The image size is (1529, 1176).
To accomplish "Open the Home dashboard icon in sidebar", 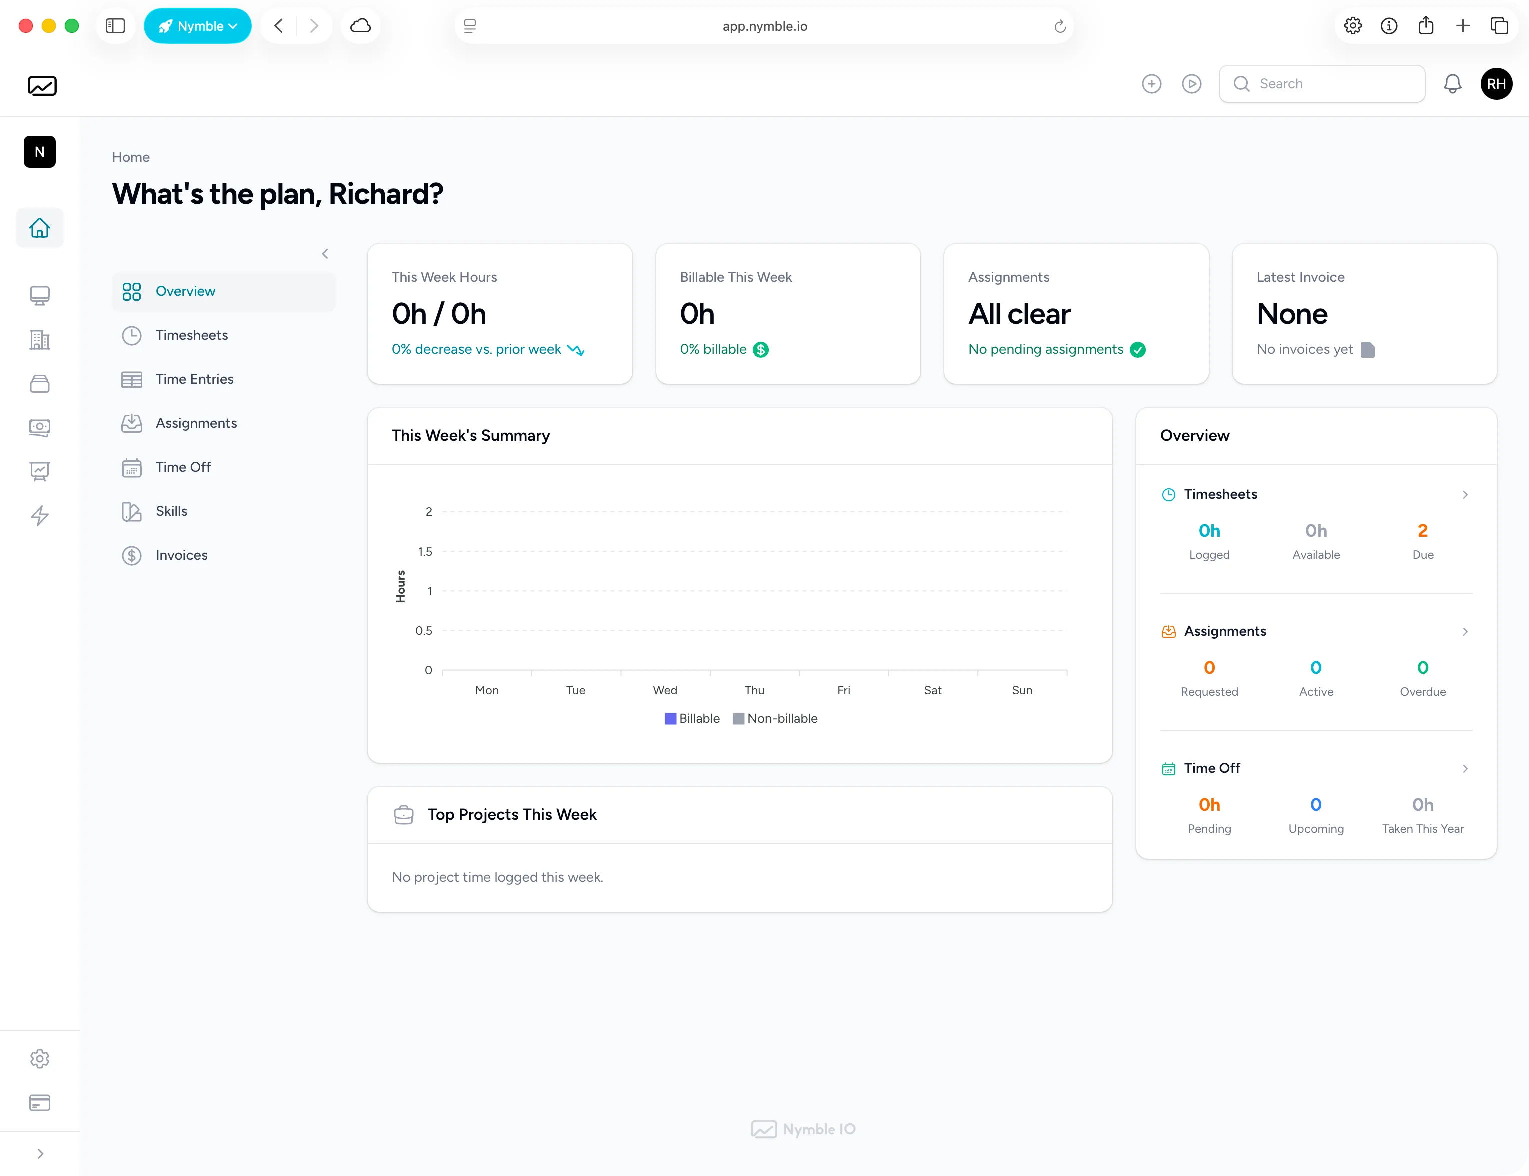I will tap(39, 227).
